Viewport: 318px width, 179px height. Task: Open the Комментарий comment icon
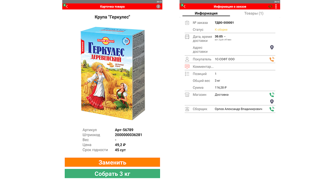coord(187,67)
